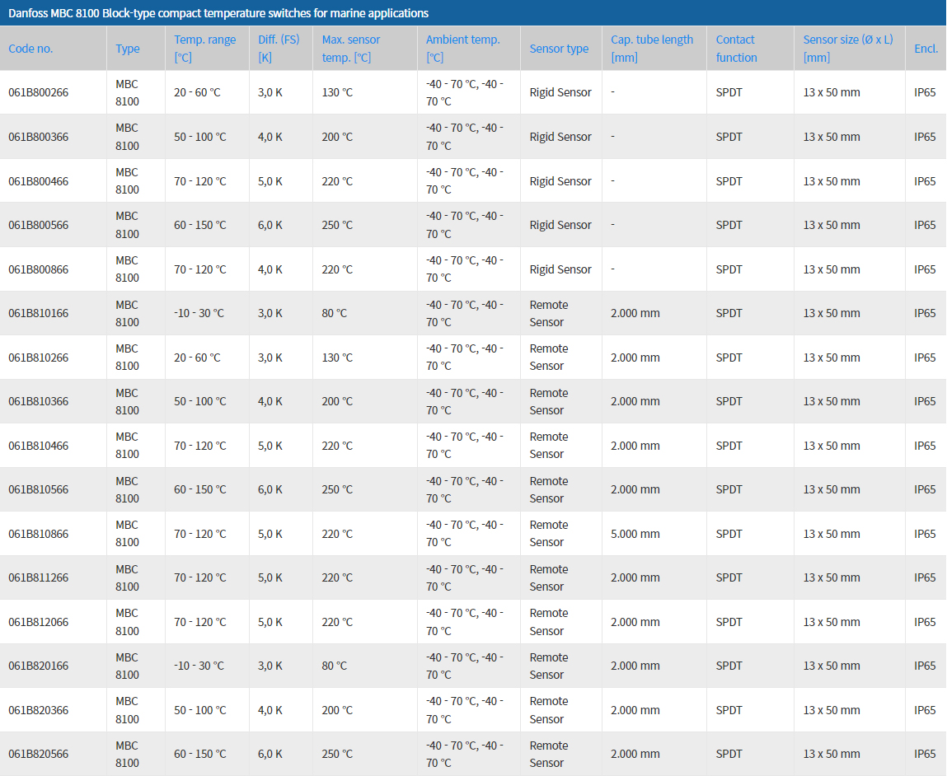Click the 'Code no.' column header

[30, 49]
